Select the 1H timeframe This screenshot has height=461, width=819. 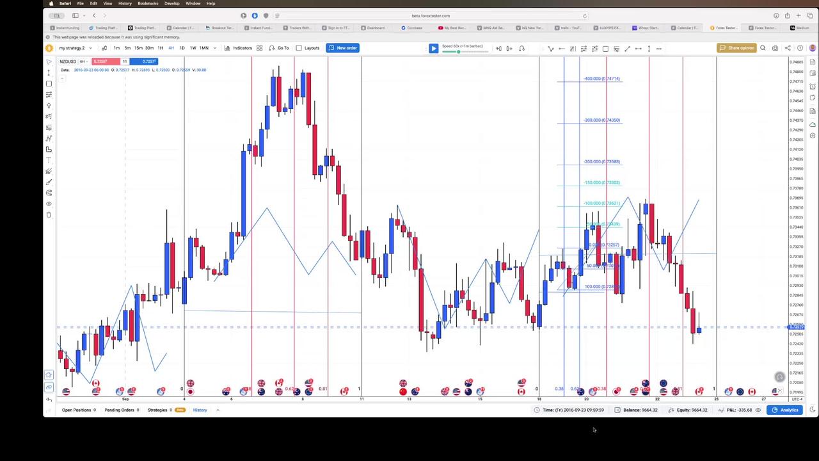point(160,48)
